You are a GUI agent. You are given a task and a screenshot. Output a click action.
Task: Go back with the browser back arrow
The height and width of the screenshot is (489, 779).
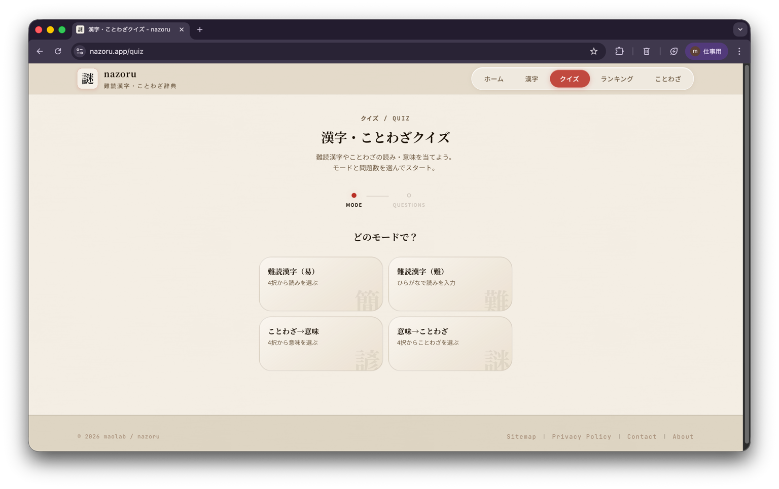(x=40, y=51)
